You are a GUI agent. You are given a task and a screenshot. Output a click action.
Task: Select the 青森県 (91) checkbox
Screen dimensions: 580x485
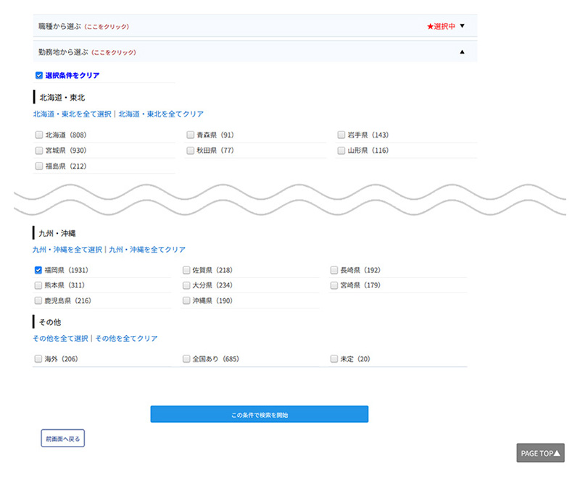190,135
